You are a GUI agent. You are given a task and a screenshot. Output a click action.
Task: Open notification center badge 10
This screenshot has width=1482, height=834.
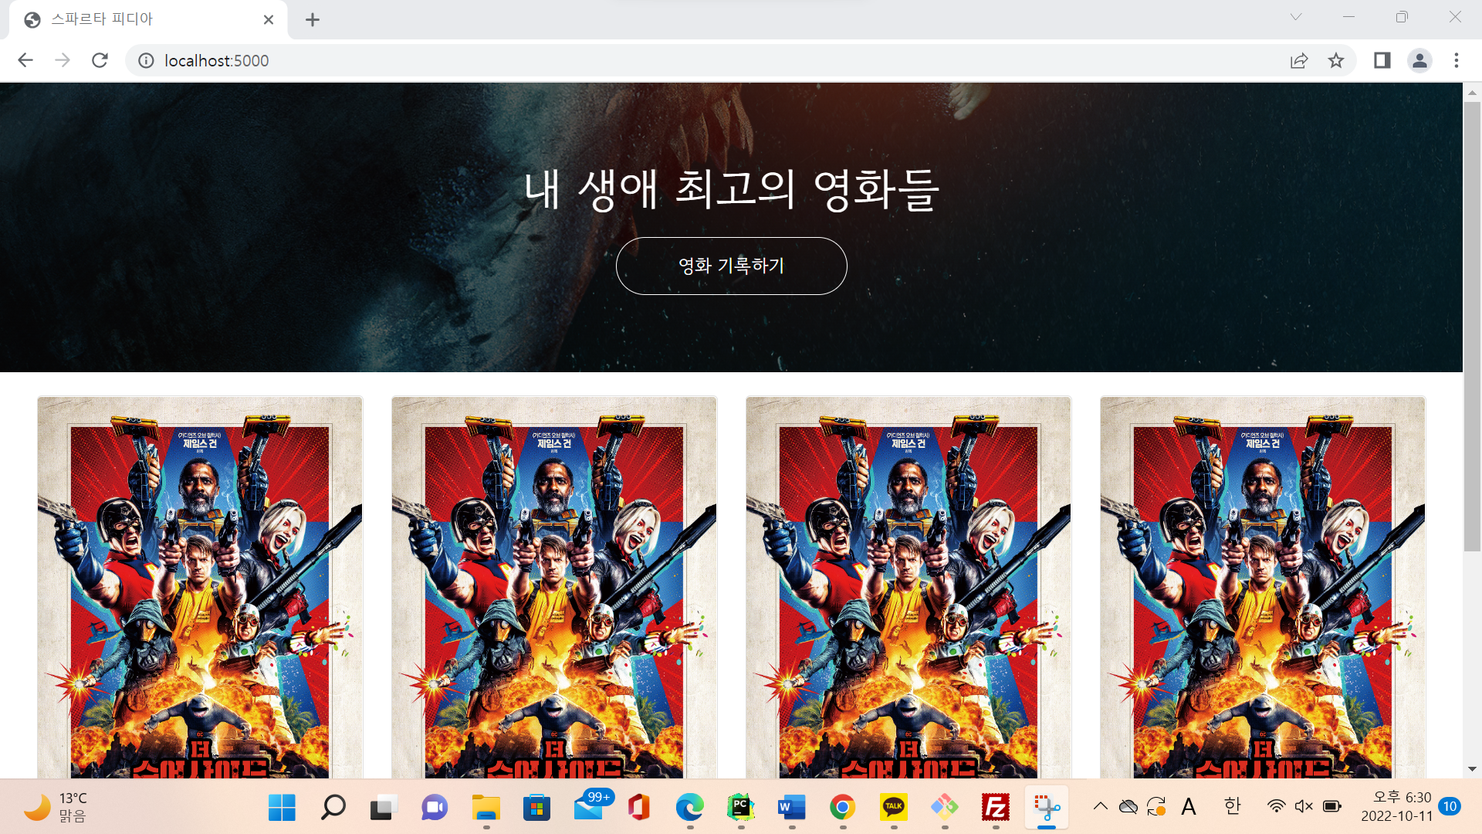[1450, 806]
